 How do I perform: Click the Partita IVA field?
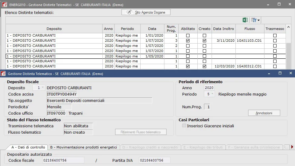pyautogui.click(x=155, y=160)
